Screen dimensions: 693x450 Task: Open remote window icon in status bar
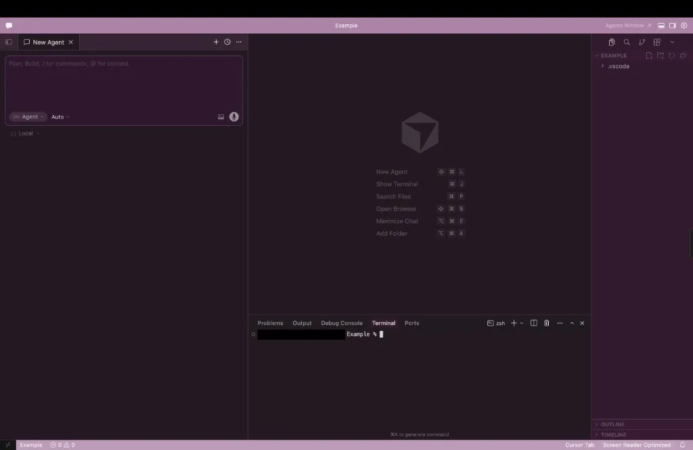click(x=8, y=445)
